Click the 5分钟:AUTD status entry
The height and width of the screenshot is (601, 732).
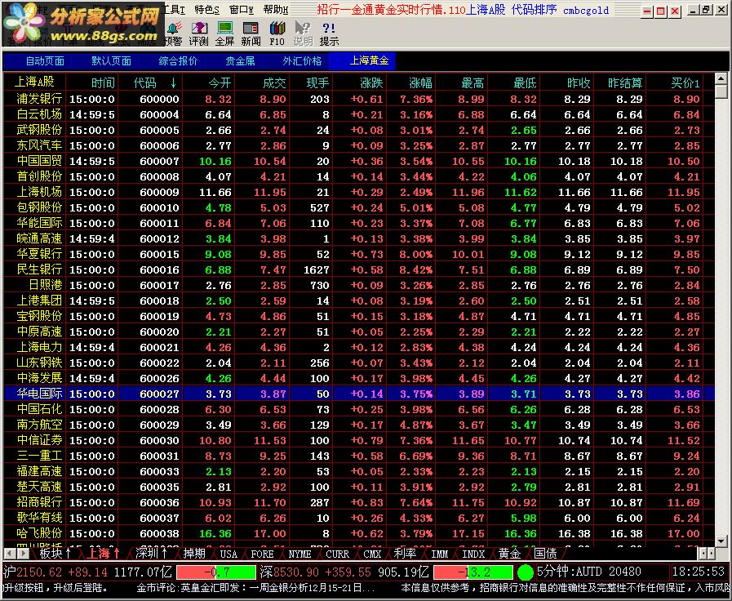pos(588,572)
